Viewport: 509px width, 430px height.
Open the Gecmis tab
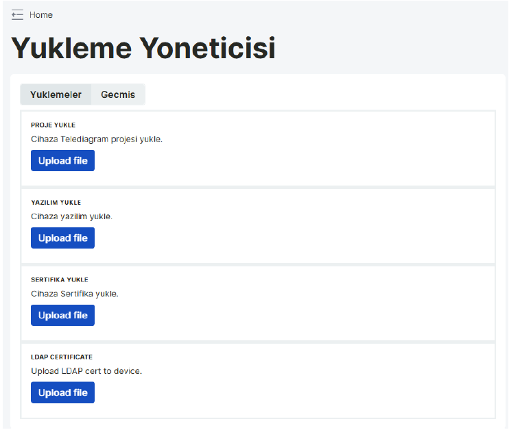click(118, 94)
